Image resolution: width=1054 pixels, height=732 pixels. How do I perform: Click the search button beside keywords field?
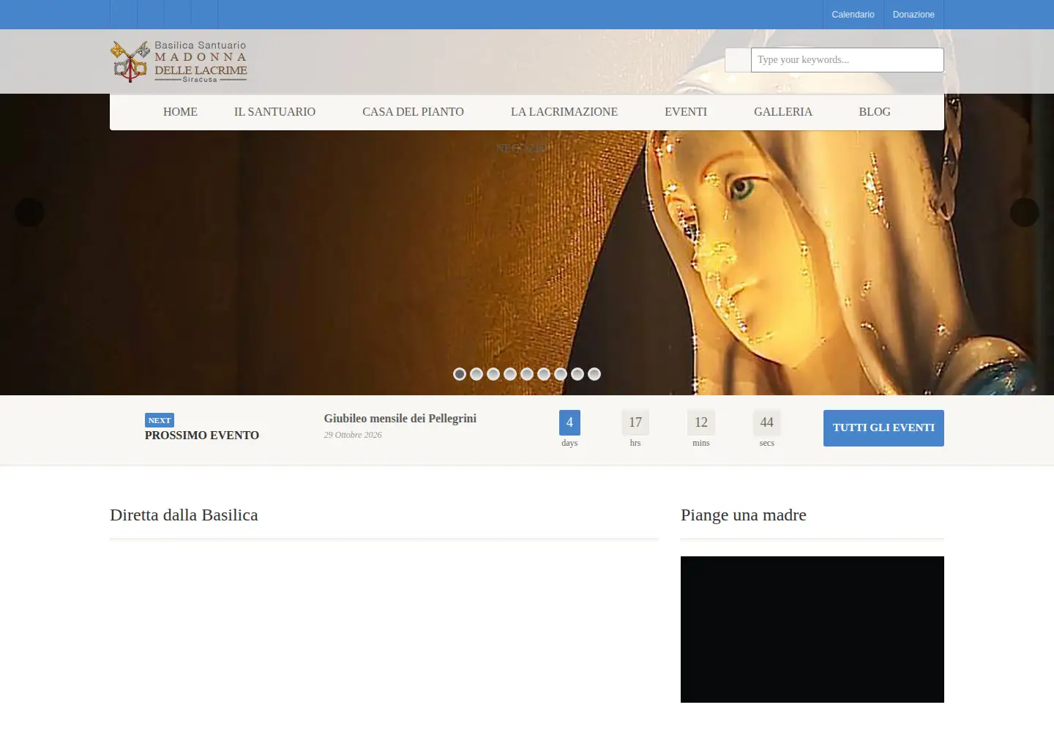tap(738, 60)
